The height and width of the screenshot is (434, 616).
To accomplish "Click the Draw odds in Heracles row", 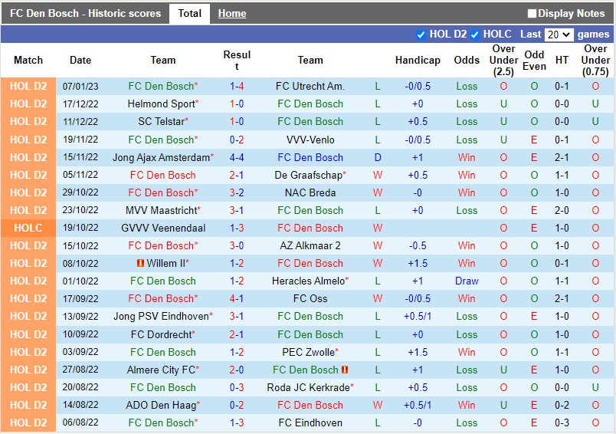I will [x=467, y=281].
